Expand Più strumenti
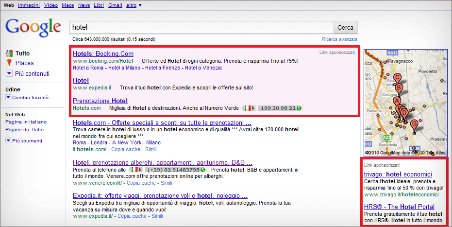This screenshot has width=452, height=227. tap(8, 141)
